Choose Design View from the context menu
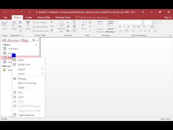Image resolution: width=173 pixels, height=130 pixels. [x=28, y=64]
